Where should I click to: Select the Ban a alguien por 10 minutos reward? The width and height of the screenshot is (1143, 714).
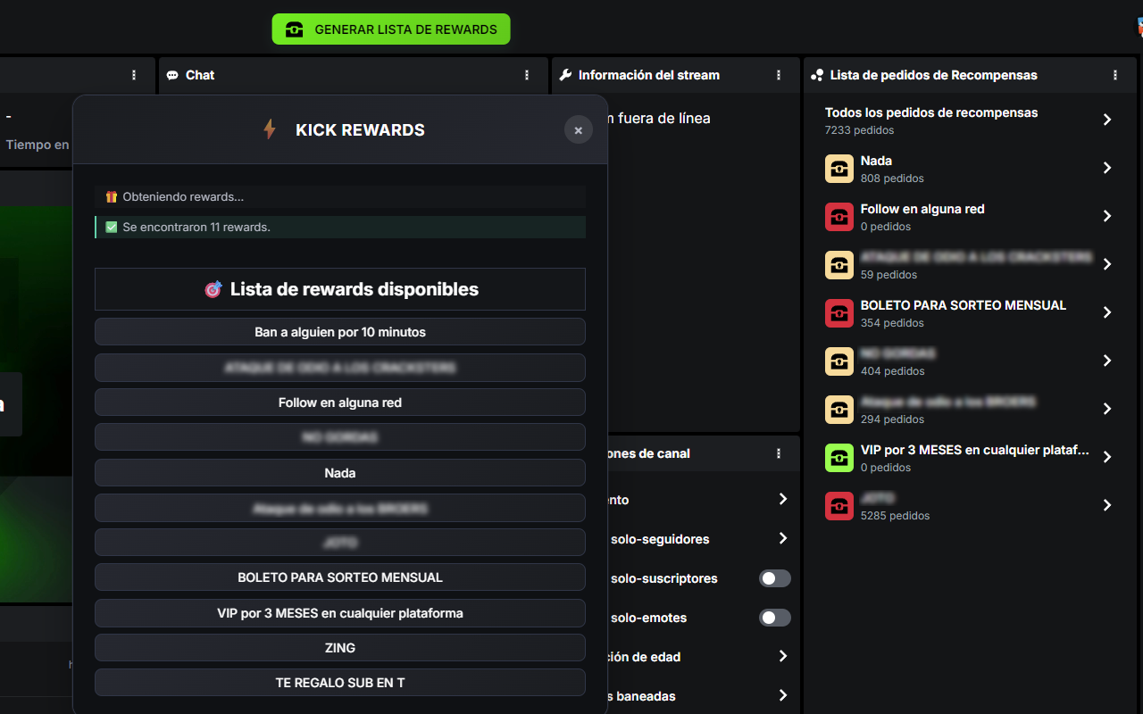340,332
